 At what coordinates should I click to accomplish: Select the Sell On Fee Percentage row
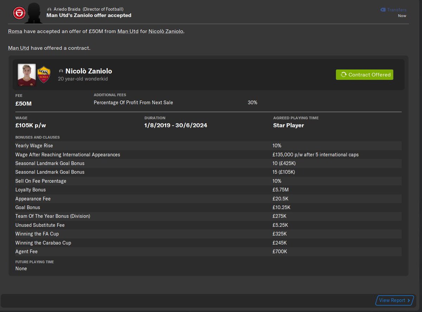(208, 181)
